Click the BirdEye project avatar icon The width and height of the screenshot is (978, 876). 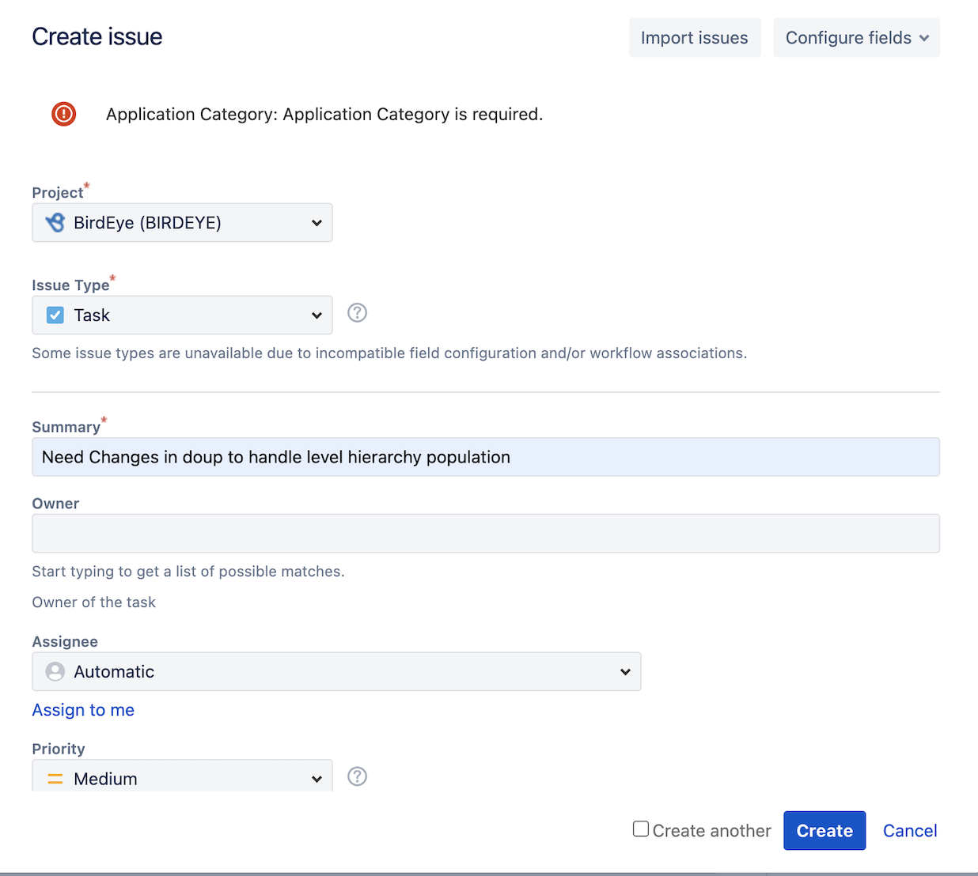click(x=54, y=222)
